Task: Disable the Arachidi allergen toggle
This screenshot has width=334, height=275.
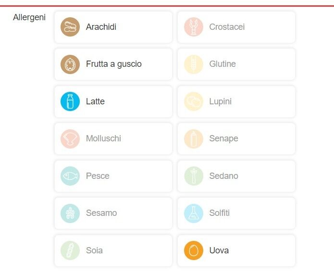Action: pyautogui.click(x=113, y=27)
